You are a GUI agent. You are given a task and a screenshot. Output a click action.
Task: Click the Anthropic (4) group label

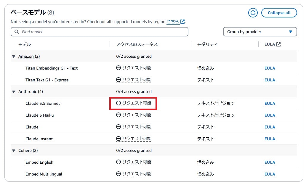[31, 92]
